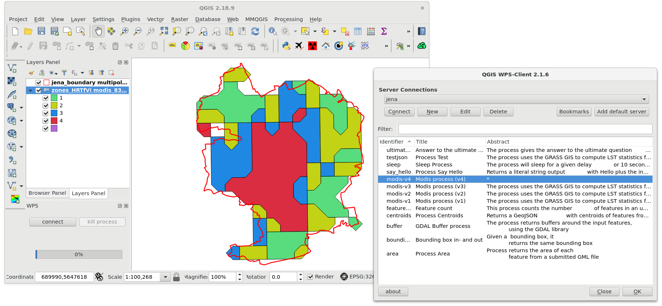Click Pan Map to Selection icon
Viewport: 662px width, 306px height.
111,31
